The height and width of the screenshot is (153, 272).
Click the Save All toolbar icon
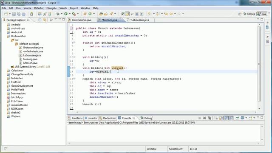click(x=19, y=14)
